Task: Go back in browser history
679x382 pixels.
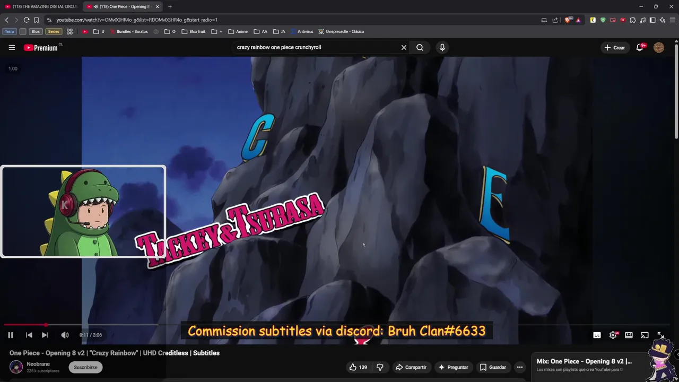Action: coord(6,20)
